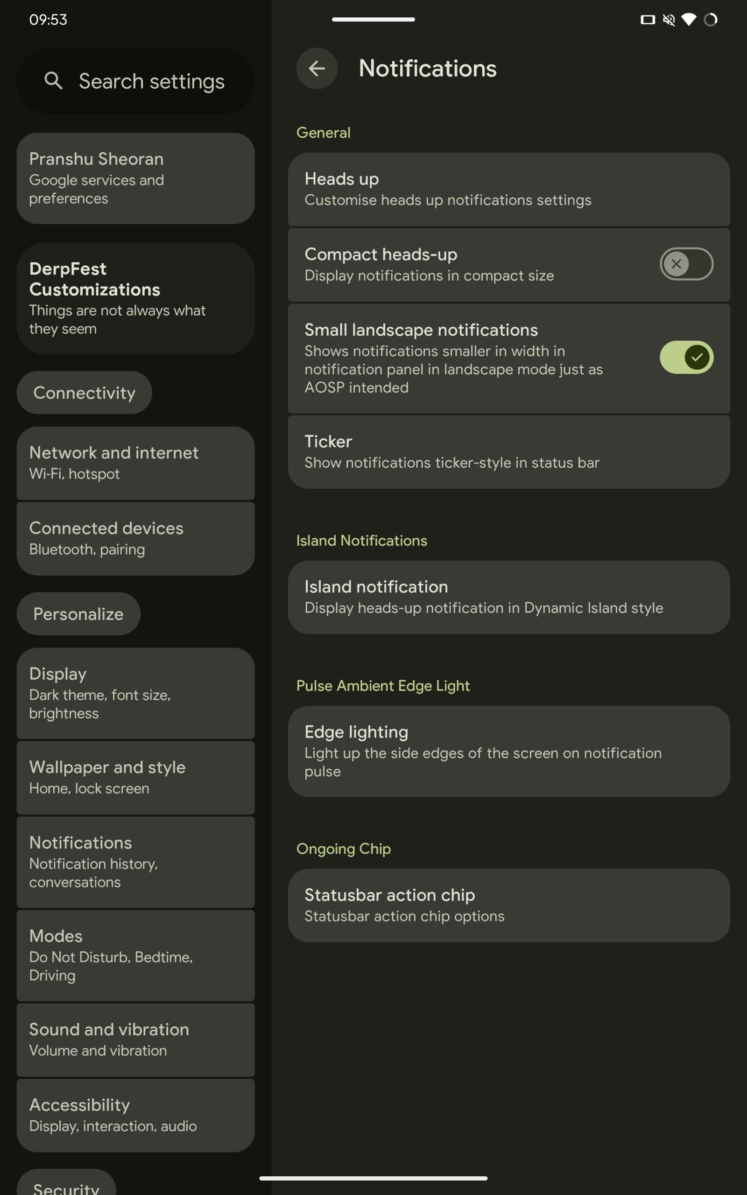Click the back arrow icon
747x1195 pixels.
(x=317, y=68)
